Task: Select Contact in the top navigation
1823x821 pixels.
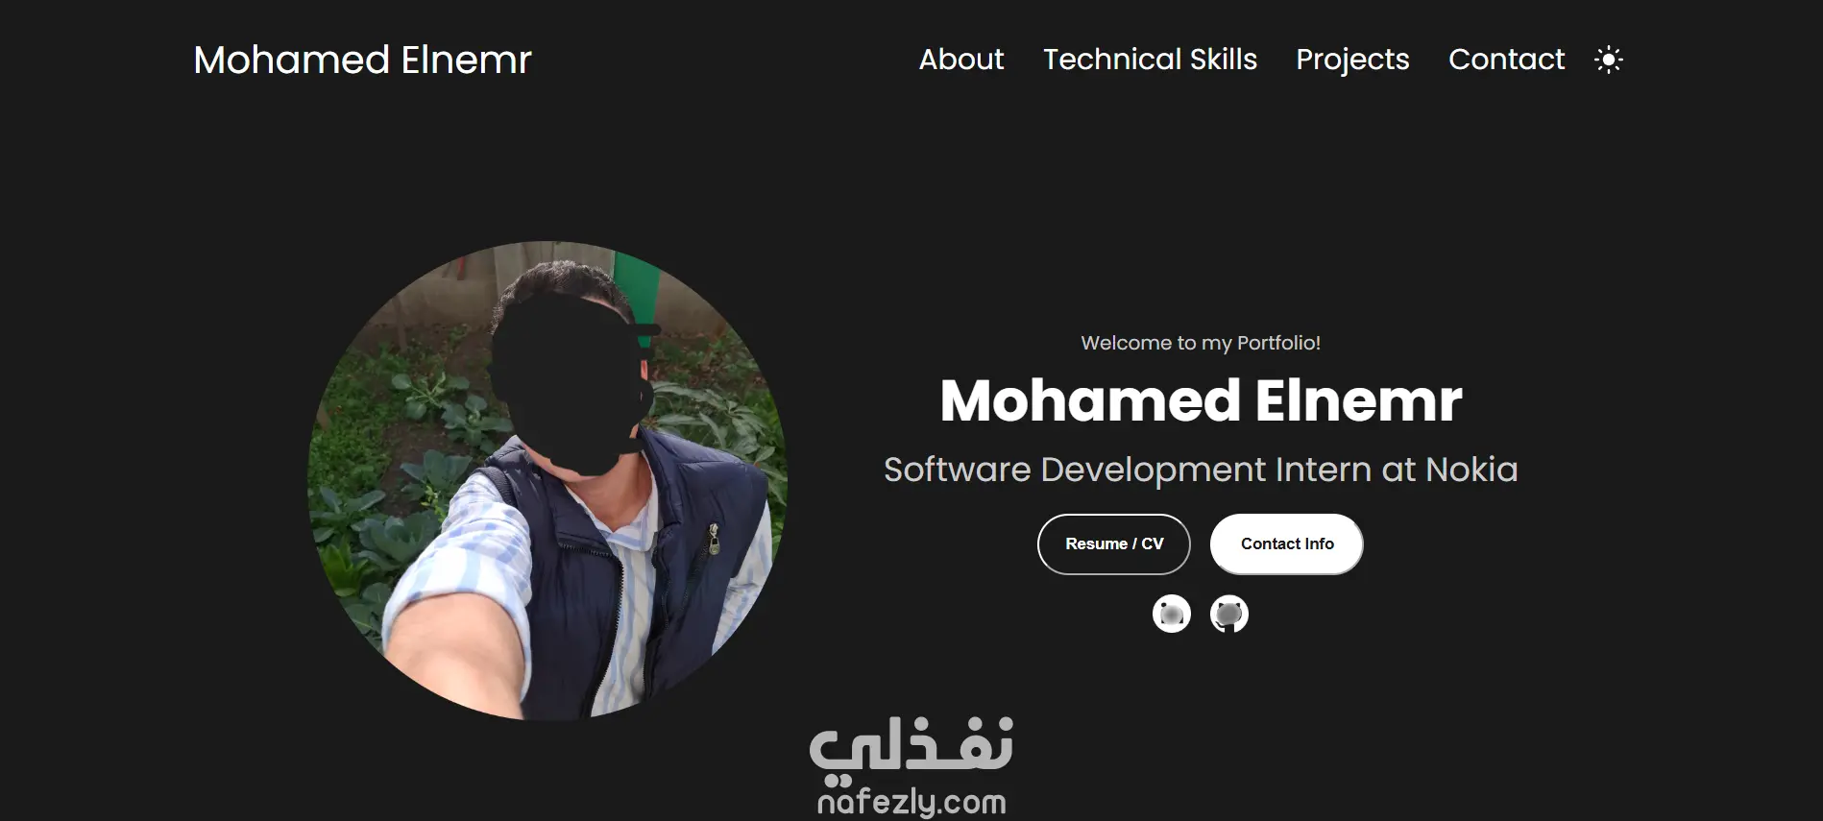Action: click(x=1506, y=60)
